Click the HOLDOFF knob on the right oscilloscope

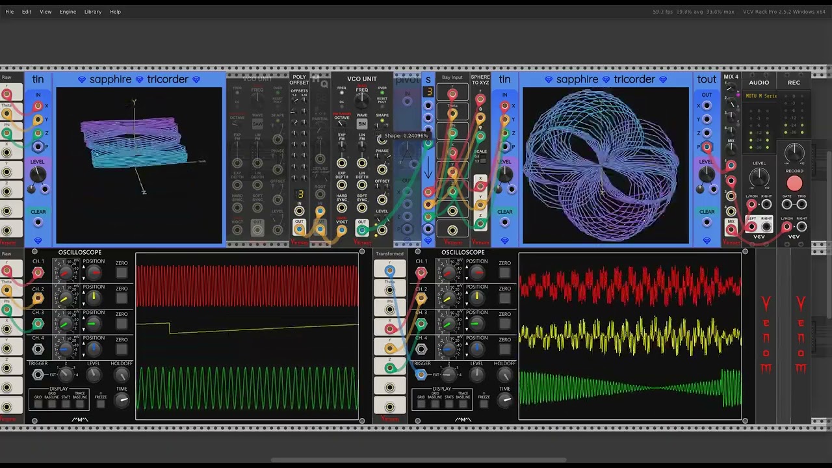pos(505,375)
